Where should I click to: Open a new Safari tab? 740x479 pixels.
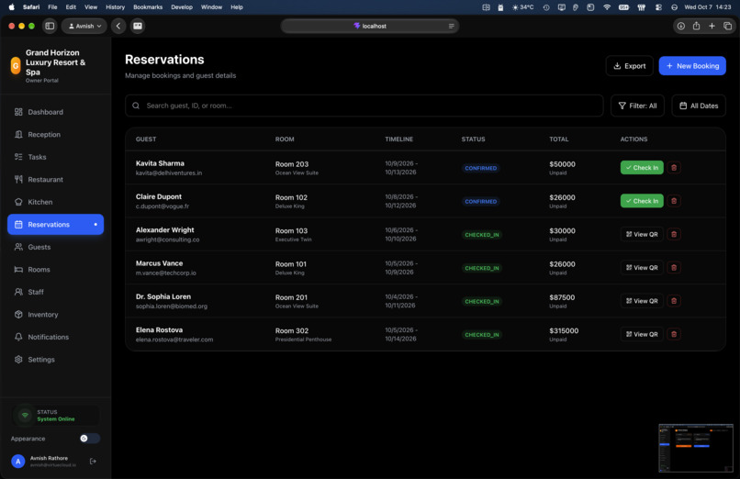click(x=712, y=26)
